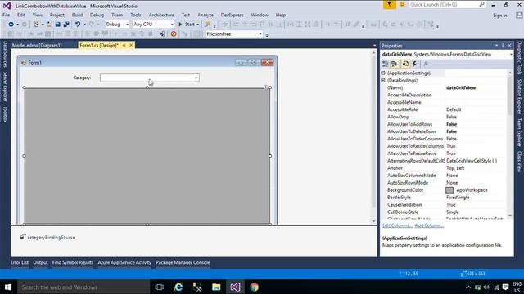Click the BackgroundColor AppWorkspace swatch
Viewport: 524px width, 294px height.
tap(449, 190)
